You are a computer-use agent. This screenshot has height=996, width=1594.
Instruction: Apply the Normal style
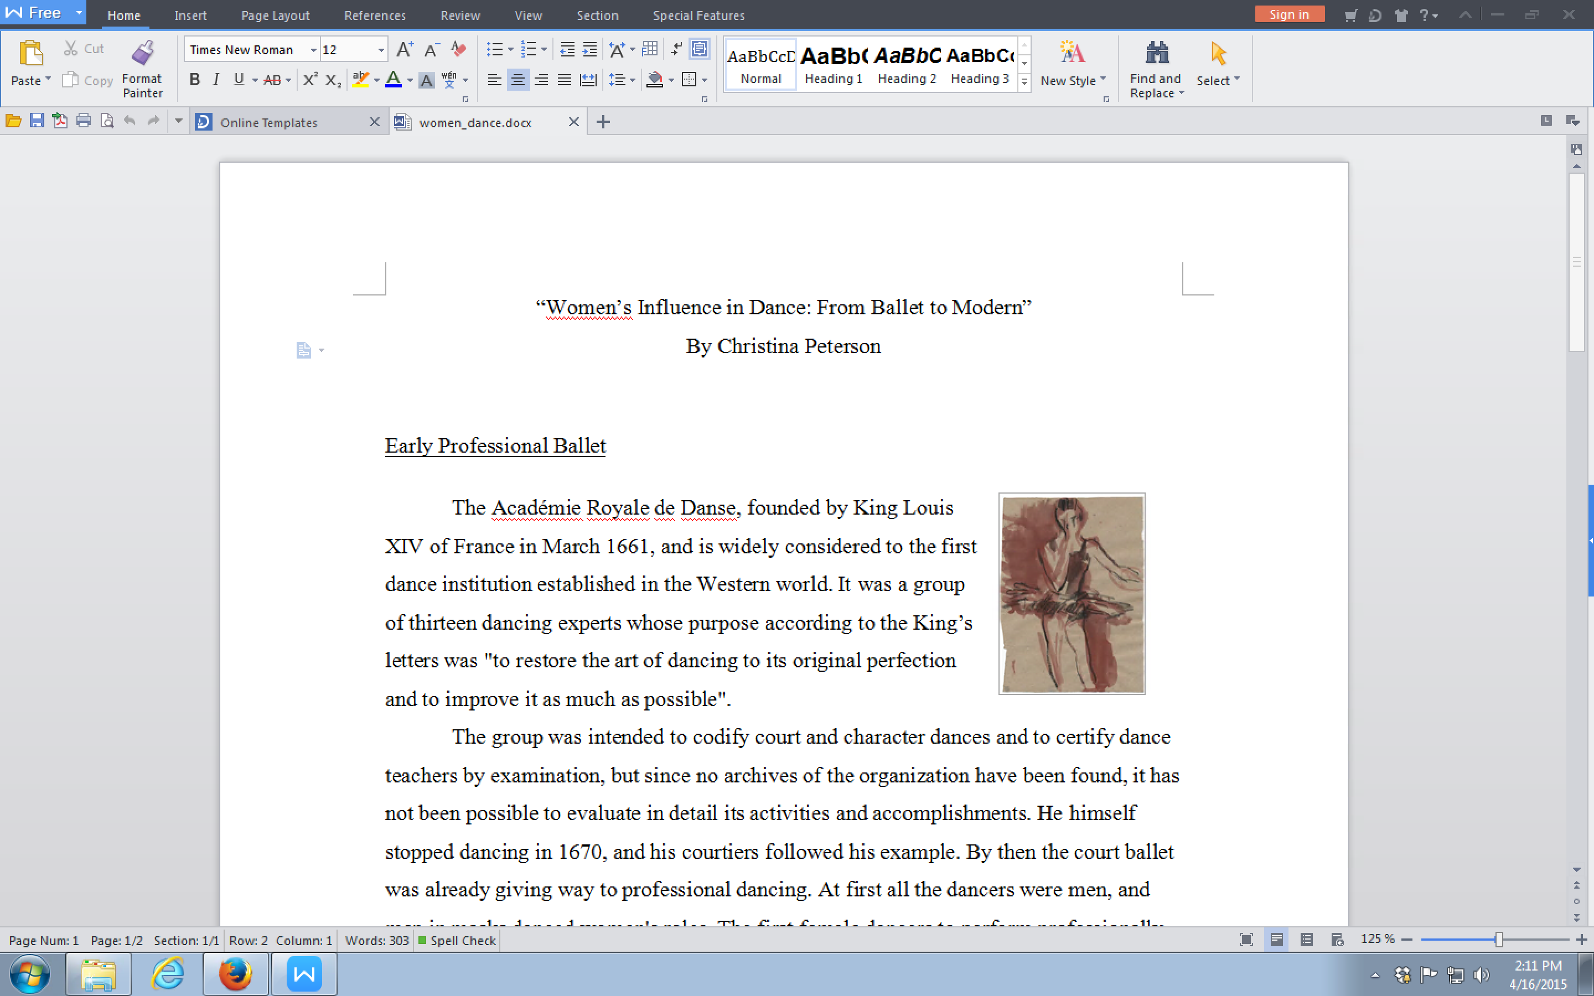coord(761,65)
